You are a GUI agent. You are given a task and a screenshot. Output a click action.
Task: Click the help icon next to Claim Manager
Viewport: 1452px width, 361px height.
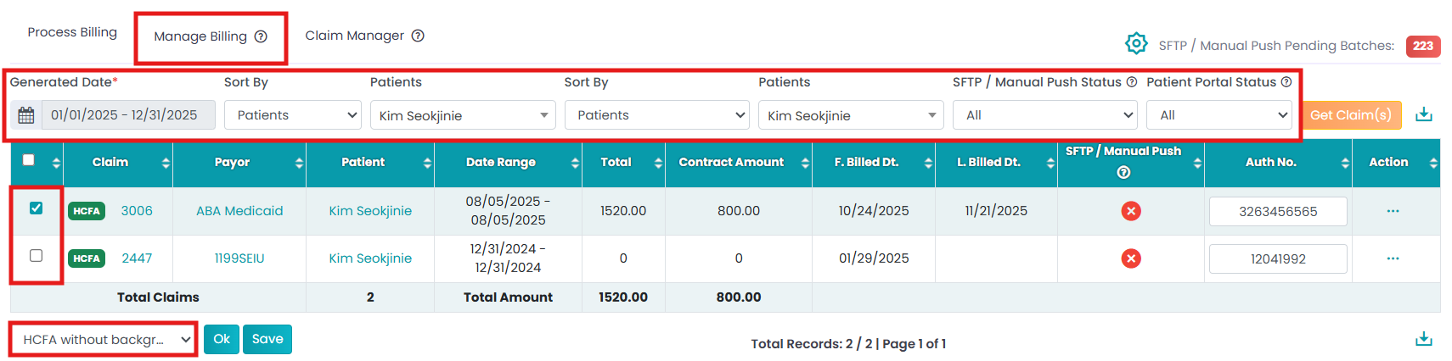coord(418,36)
